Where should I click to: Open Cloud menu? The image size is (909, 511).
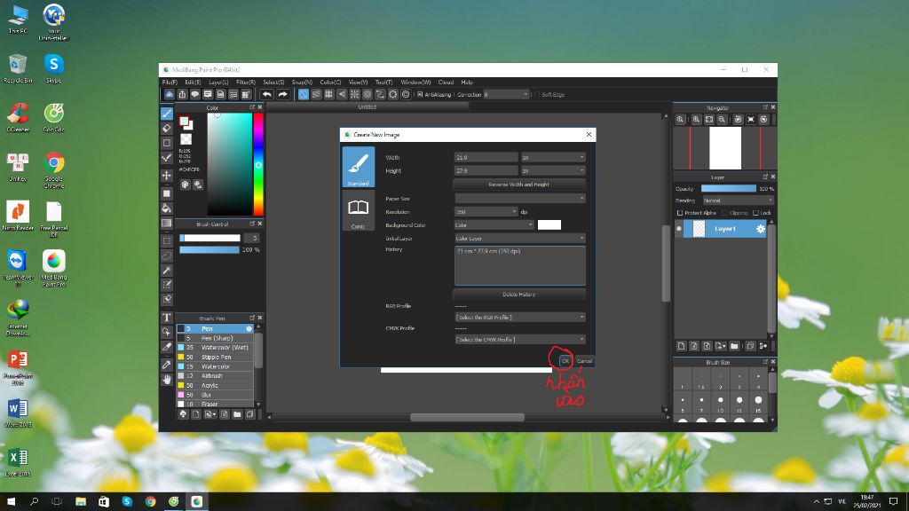[446, 83]
